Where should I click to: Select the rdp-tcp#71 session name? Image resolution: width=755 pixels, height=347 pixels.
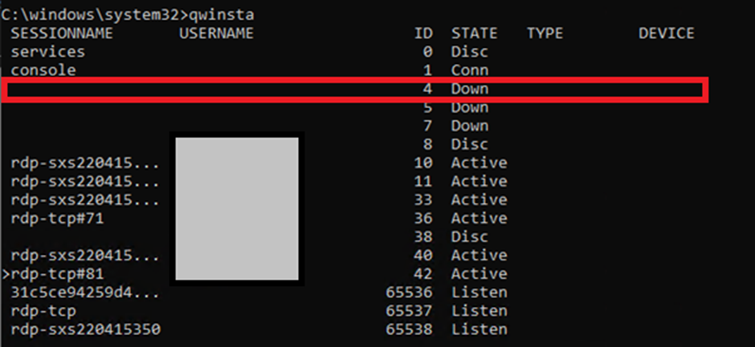pos(57,218)
